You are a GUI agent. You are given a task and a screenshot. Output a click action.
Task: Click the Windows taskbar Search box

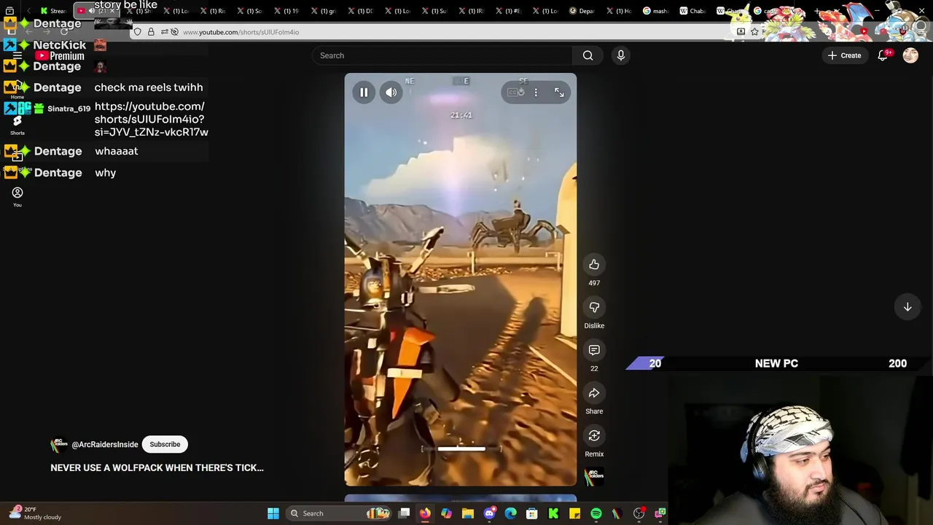(340, 513)
